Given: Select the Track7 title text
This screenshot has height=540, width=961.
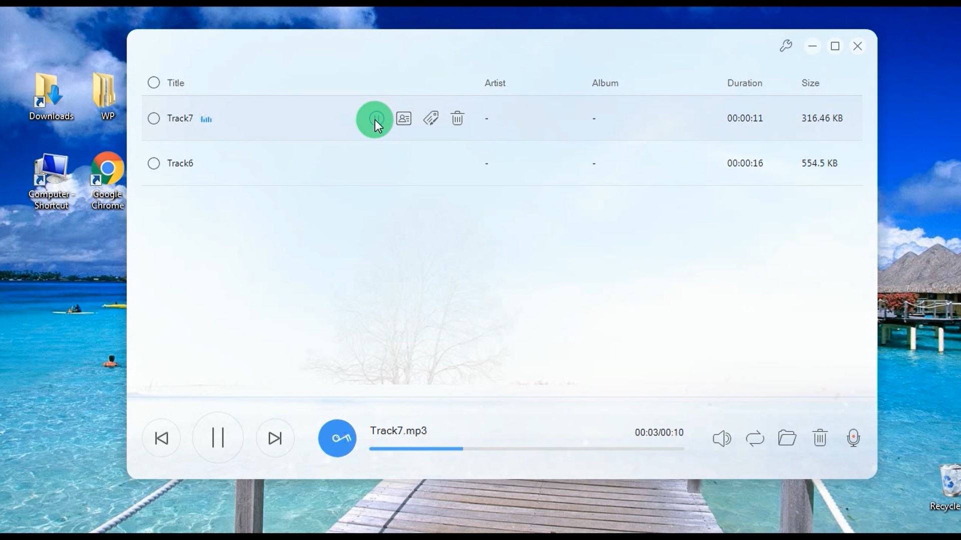Looking at the screenshot, I should pyautogui.click(x=180, y=118).
